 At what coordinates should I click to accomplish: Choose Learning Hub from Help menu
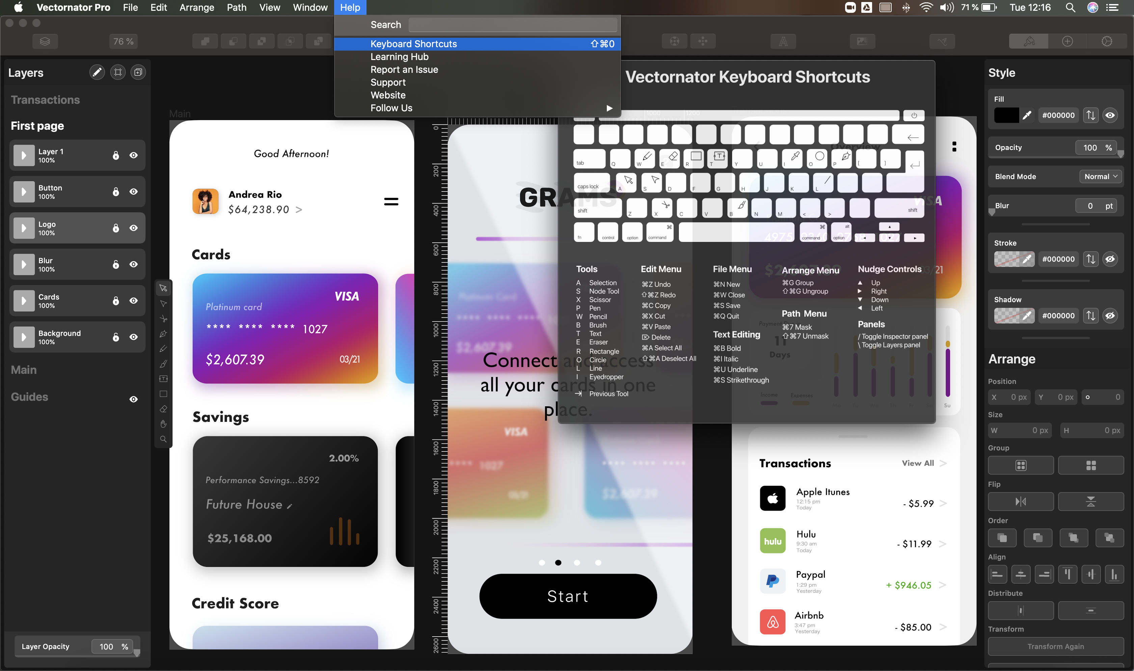click(477, 57)
